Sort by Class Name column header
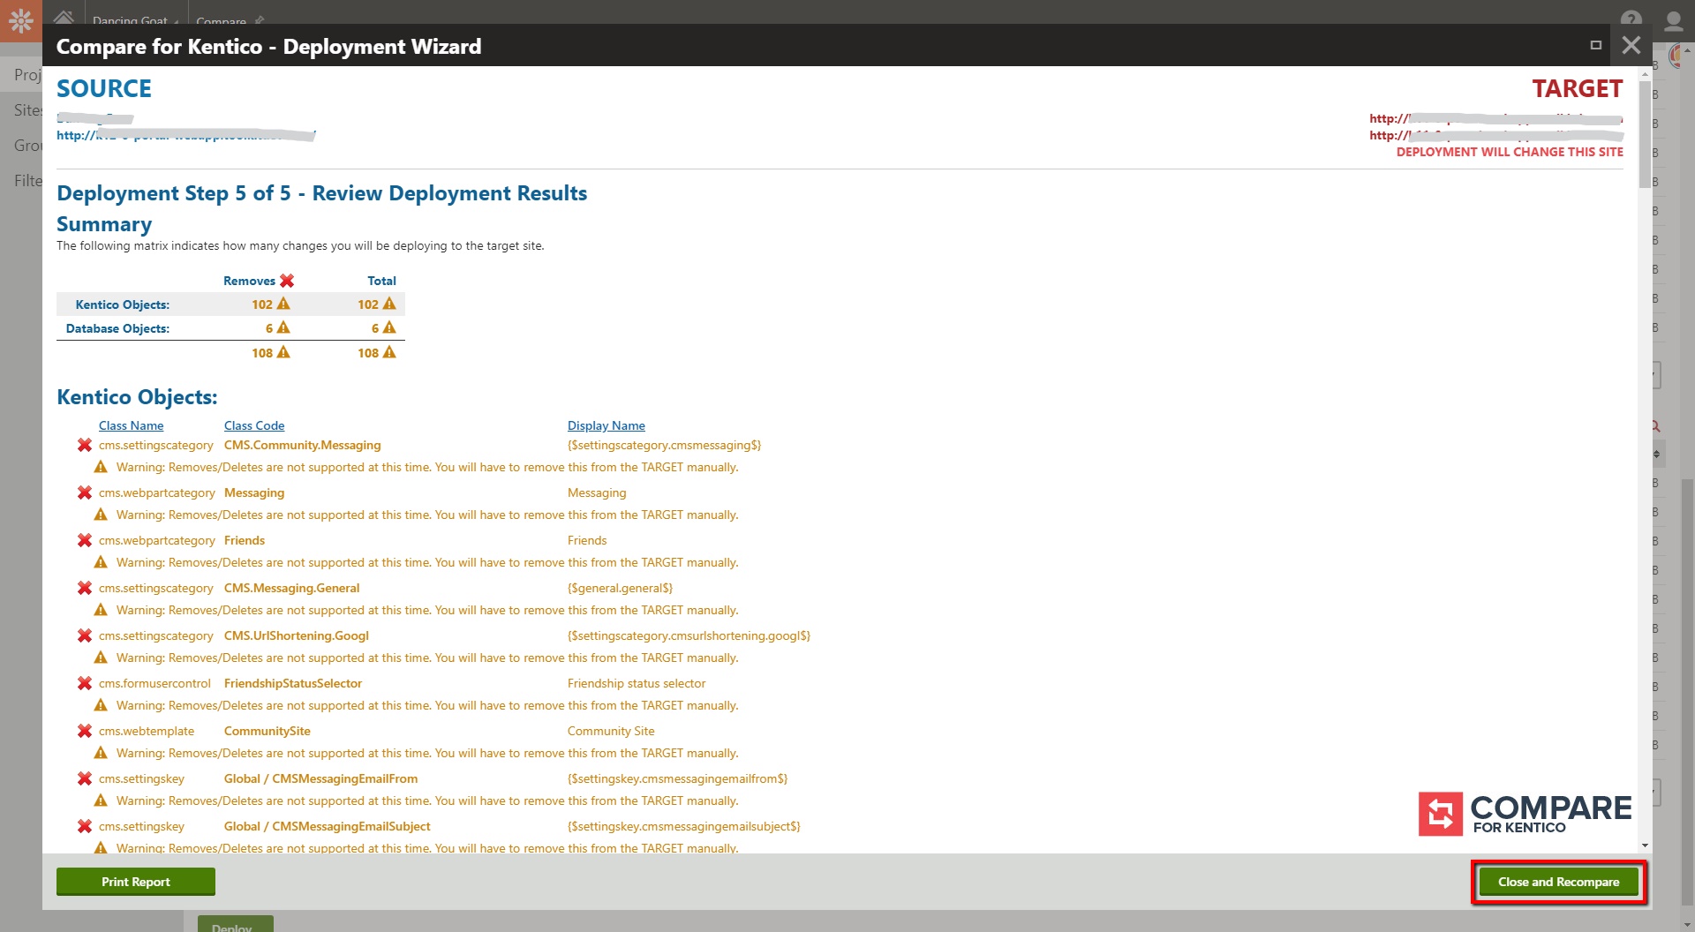Screen dimensions: 1695x932 [131, 425]
